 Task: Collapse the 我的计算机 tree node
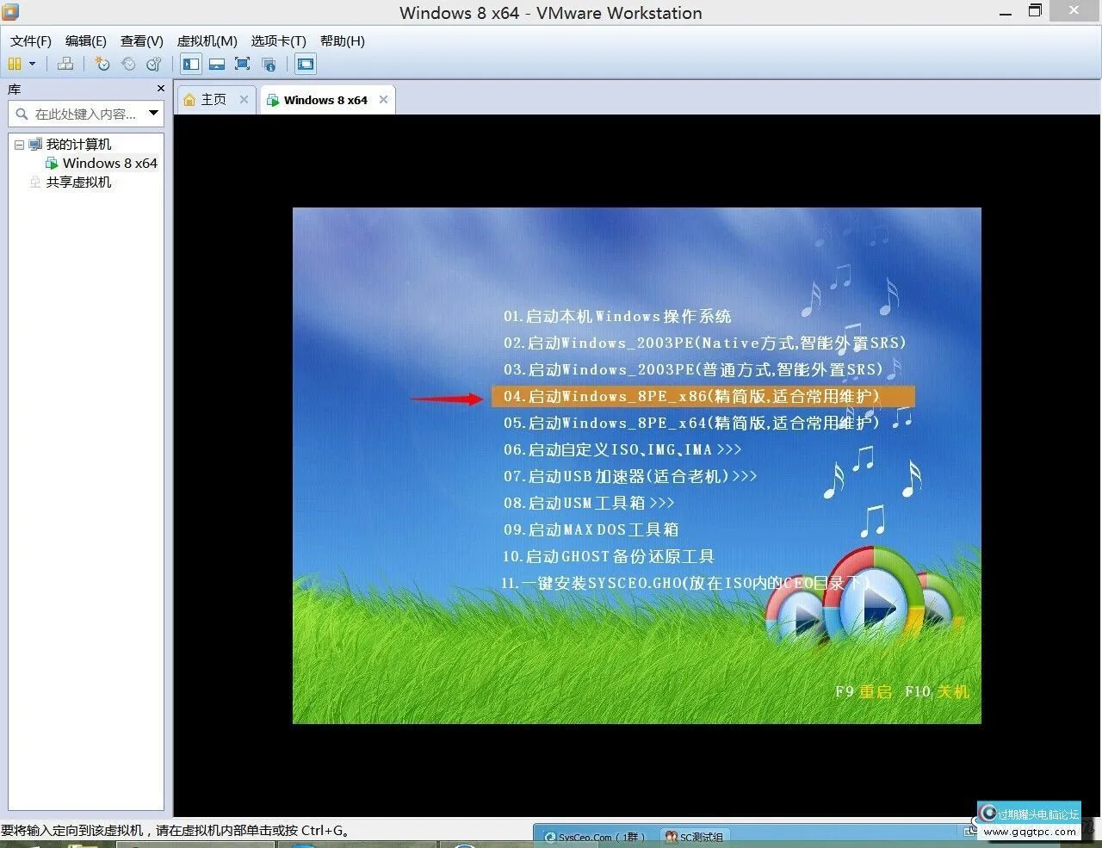[19, 145]
